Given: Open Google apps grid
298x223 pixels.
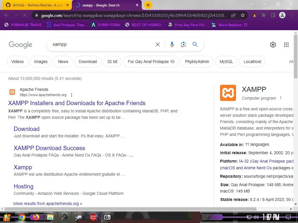Looking at the screenshot, I should pos(286,45).
